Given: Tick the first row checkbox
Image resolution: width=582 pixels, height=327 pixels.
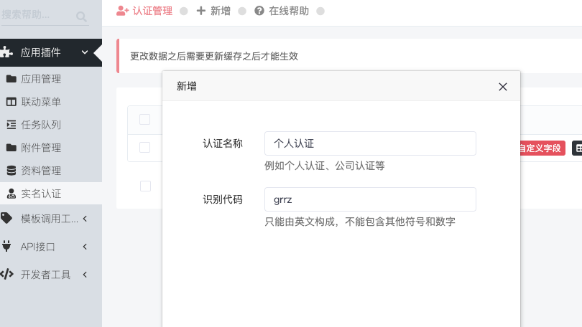Looking at the screenshot, I should tap(144, 148).
